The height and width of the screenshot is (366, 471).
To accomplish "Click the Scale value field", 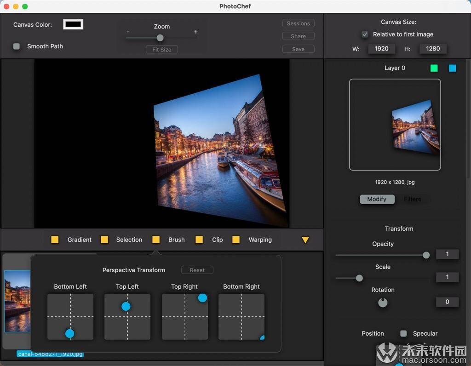I will tap(447, 277).
